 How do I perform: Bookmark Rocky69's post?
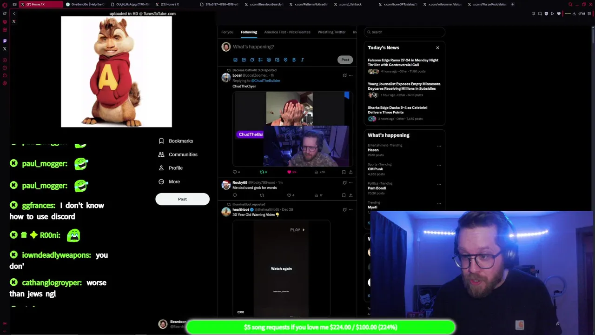pos(344,195)
